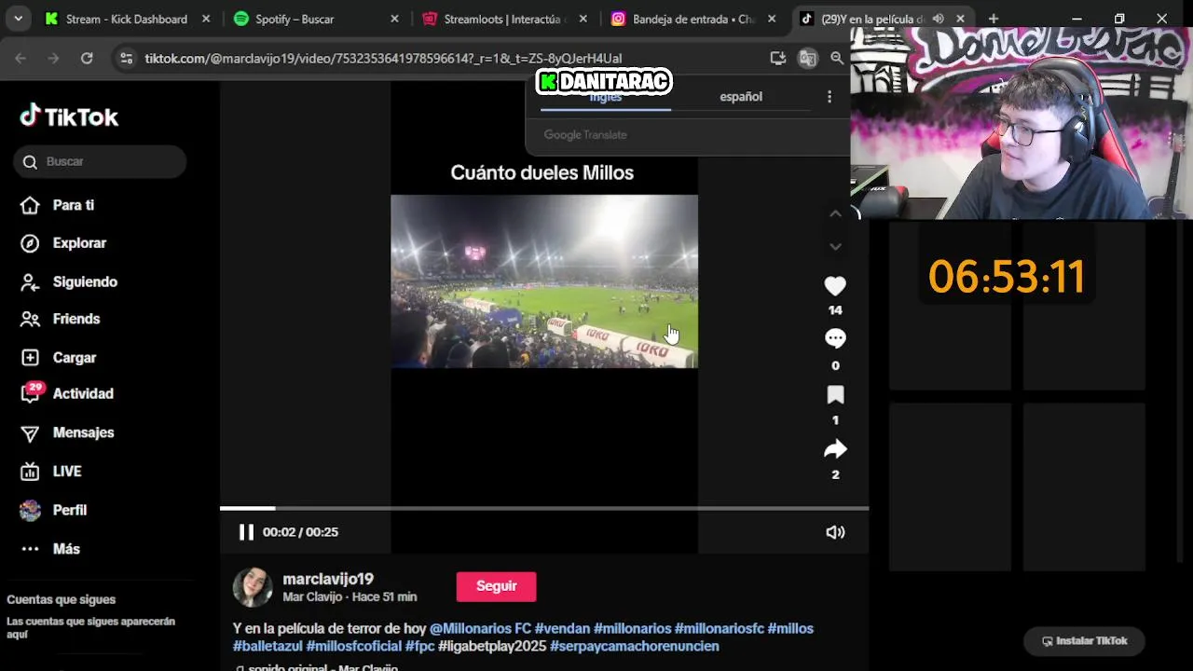1193x671 pixels.
Task: Seek along the video progress bar
Action: (x=544, y=508)
